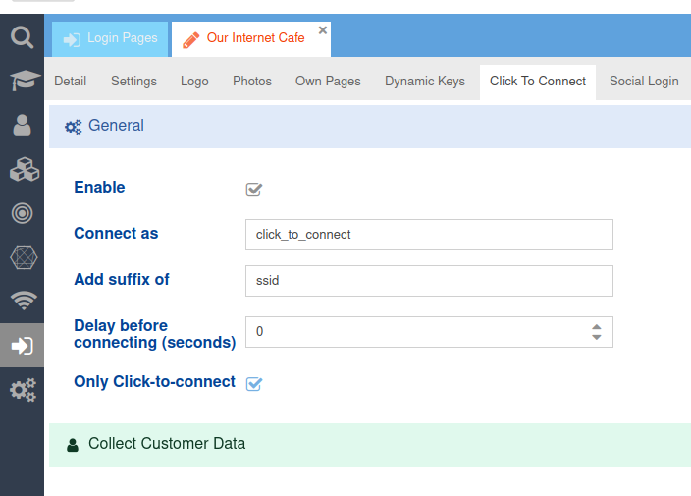Click the hexagon mesh sidebar icon
Viewport: 691px width, 496px height.
[x=22, y=257]
